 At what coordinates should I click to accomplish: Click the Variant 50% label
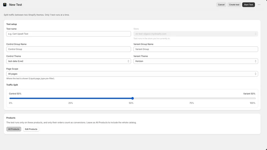point(249,94)
